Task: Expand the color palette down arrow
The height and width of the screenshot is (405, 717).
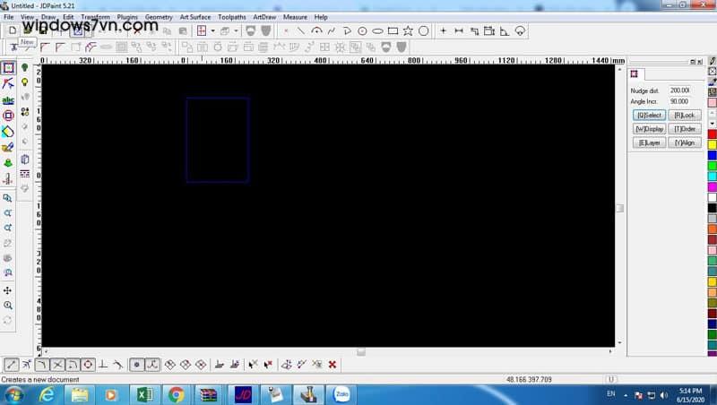Action: tap(712, 124)
